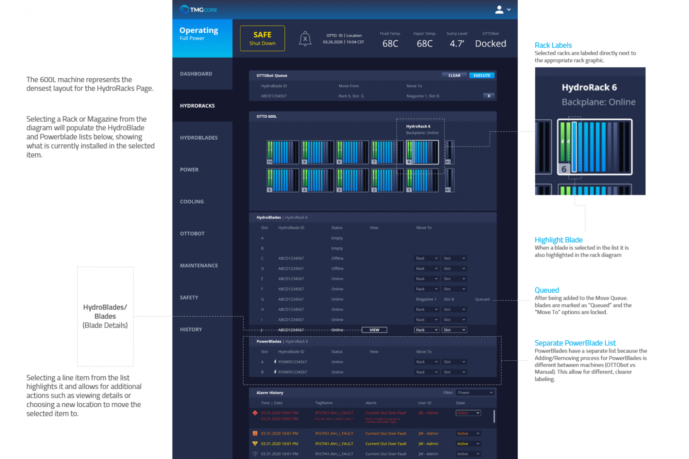The image size is (689, 459).
Task: Select HydroRack 1 in the diagram
Action: click(422, 180)
